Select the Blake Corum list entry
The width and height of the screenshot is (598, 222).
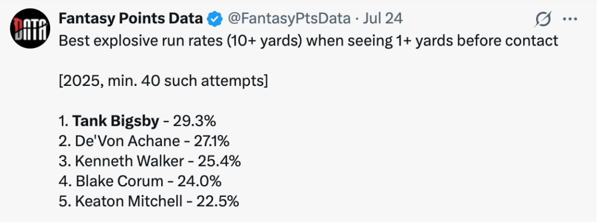(140, 181)
